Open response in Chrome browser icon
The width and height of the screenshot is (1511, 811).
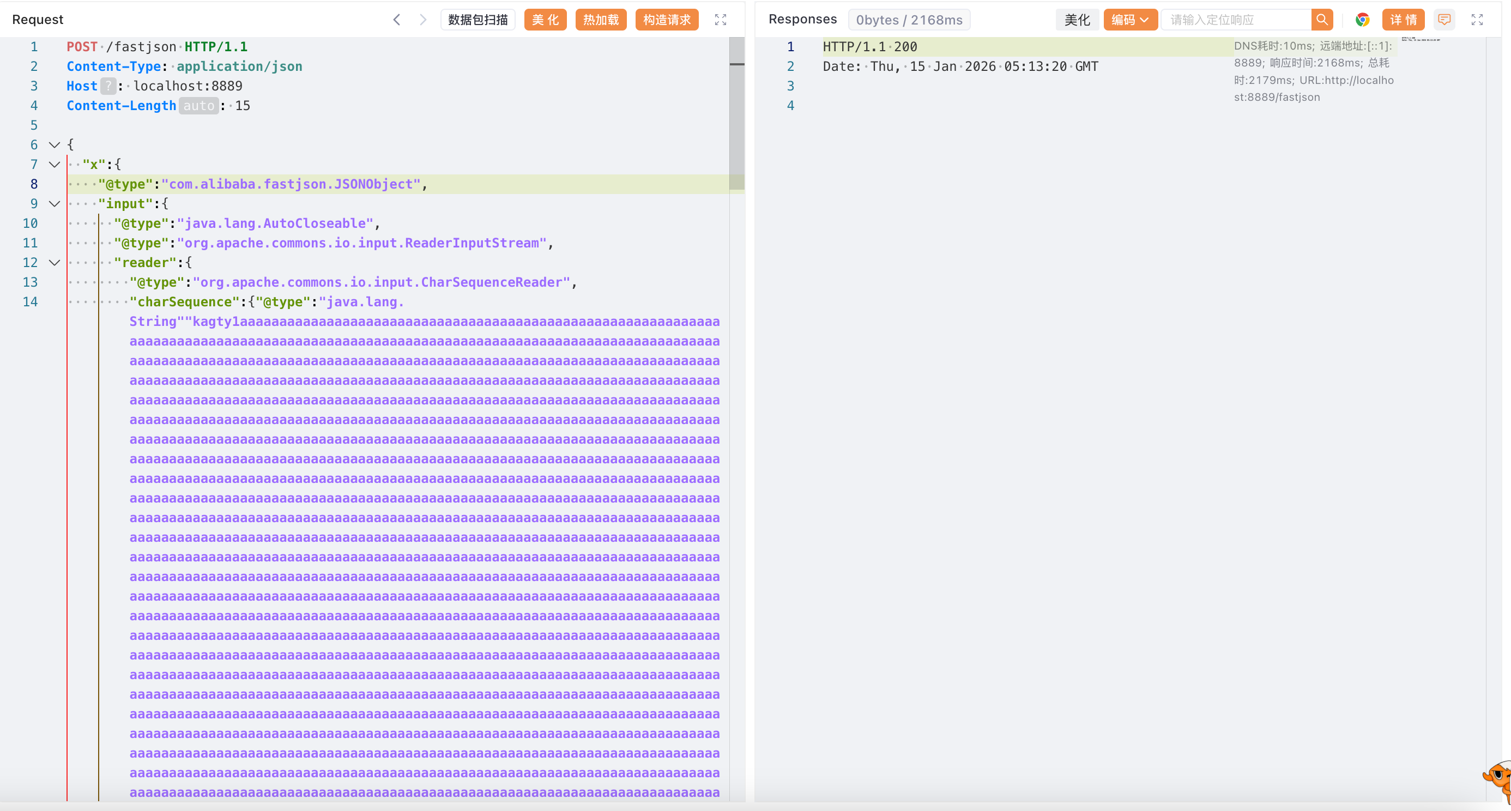click(x=1362, y=20)
